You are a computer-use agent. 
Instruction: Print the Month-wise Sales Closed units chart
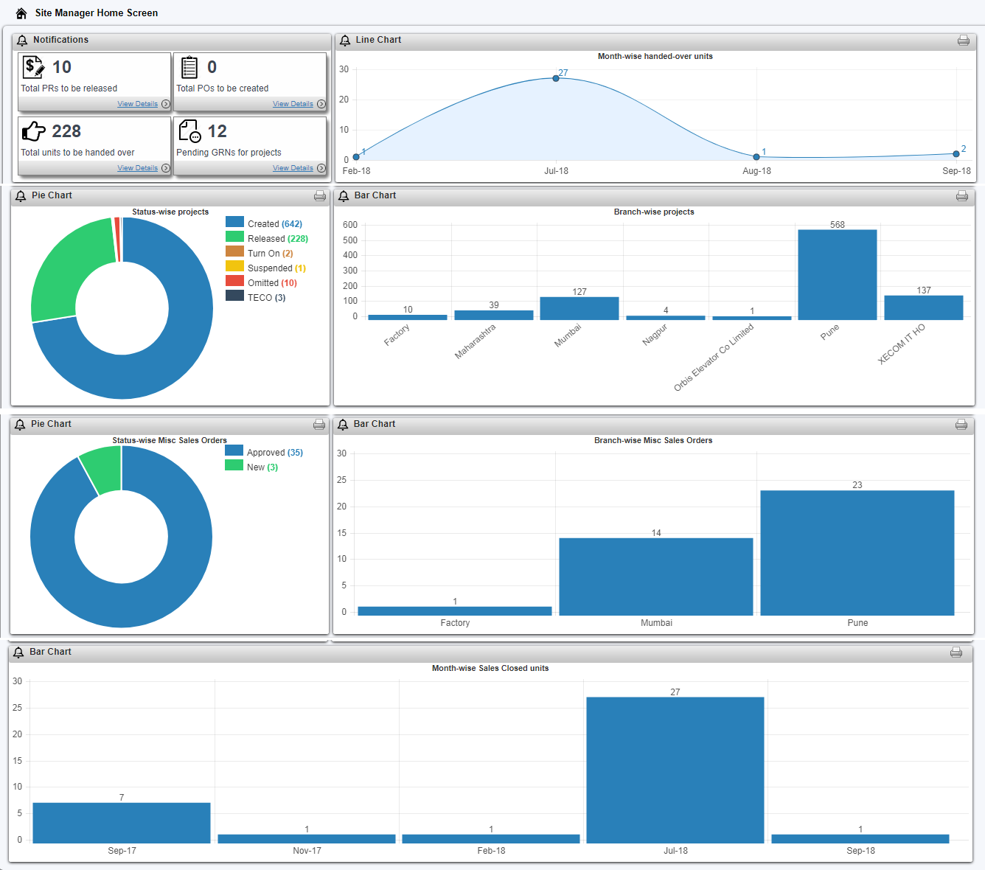click(x=956, y=652)
